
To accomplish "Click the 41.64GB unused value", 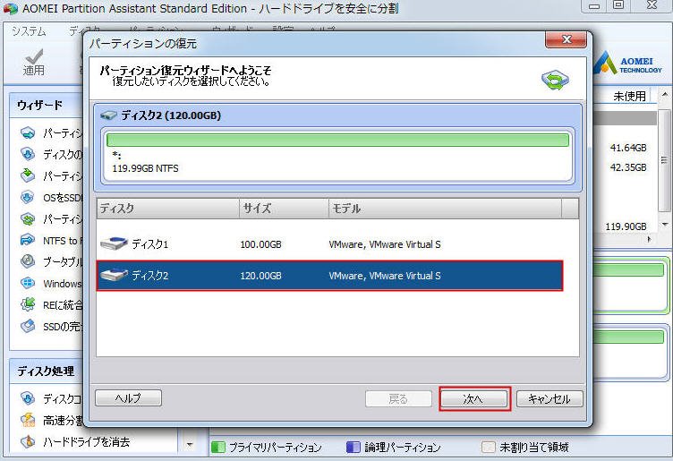I will (x=628, y=148).
